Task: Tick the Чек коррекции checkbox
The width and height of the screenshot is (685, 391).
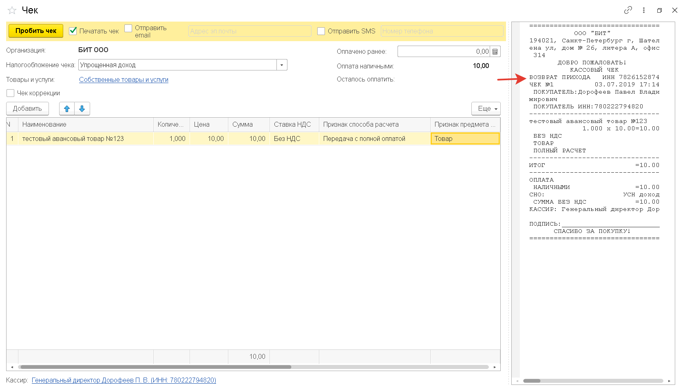Action: click(11, 93)
